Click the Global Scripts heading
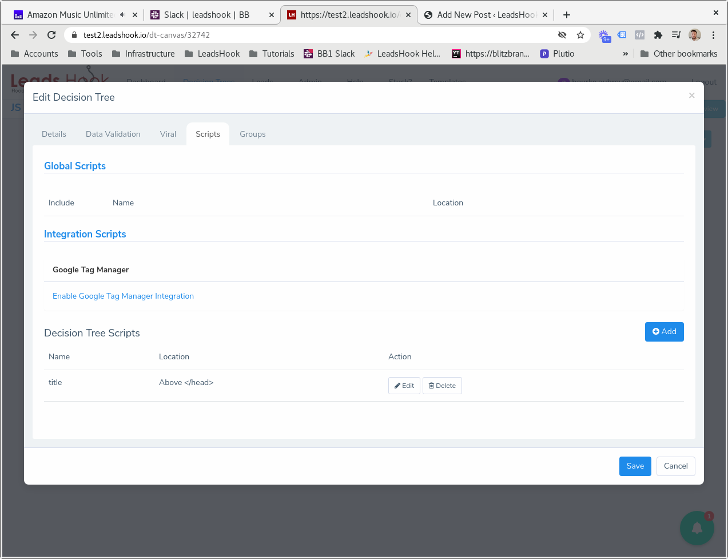Viewport: 728px width, 559px height. click(x=75, y=166)
